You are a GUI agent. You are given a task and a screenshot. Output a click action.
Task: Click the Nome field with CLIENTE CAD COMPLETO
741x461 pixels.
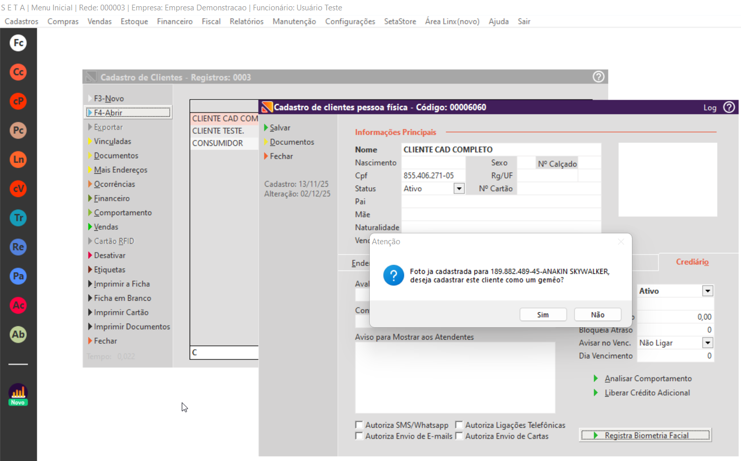click(501, 149)
